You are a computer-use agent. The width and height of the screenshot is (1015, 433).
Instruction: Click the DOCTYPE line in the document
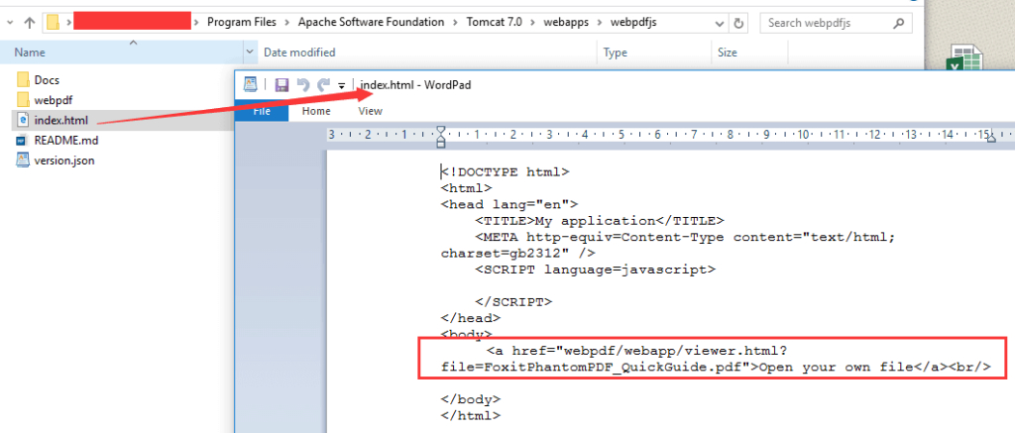pos(505,171)
